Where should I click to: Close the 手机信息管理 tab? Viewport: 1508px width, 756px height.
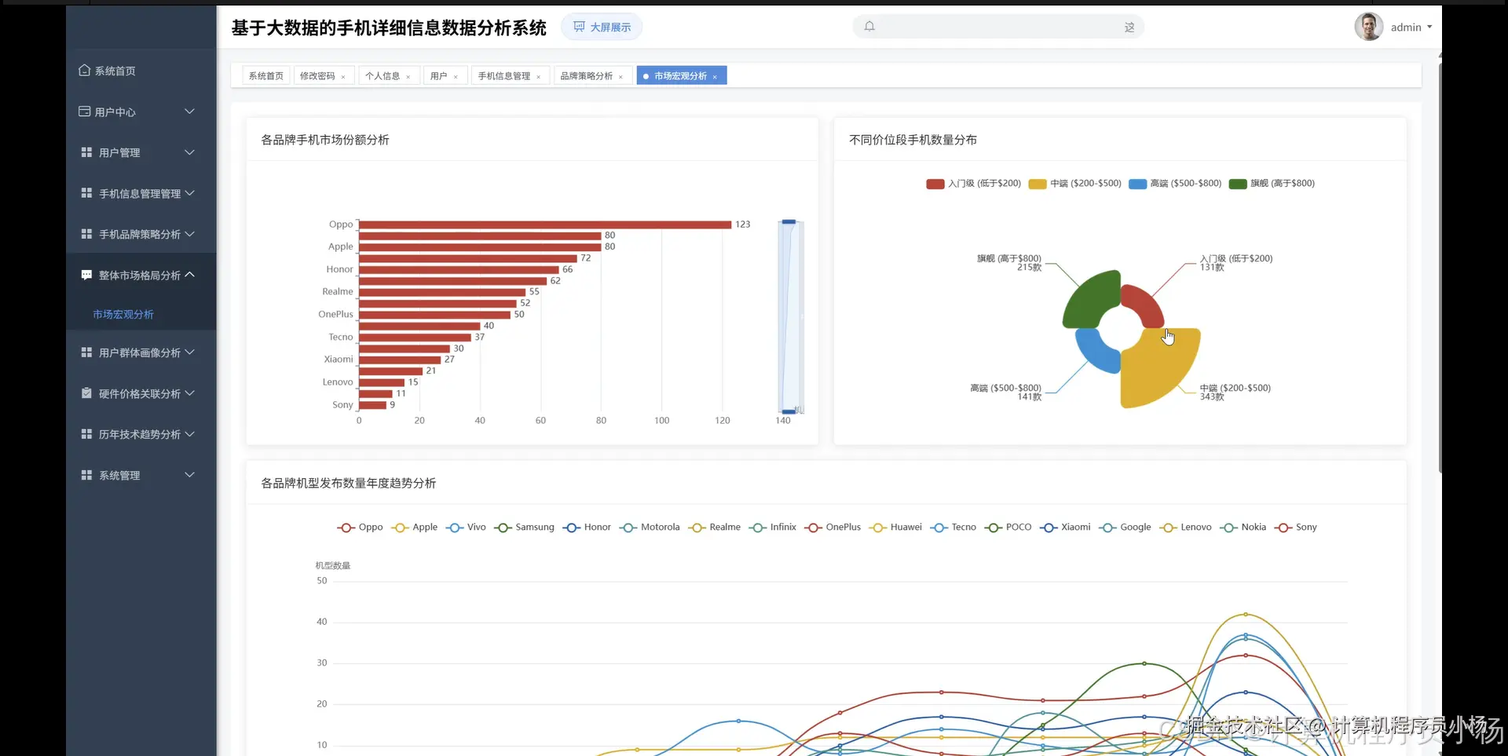pyautogui.click(x=539, y=77)
